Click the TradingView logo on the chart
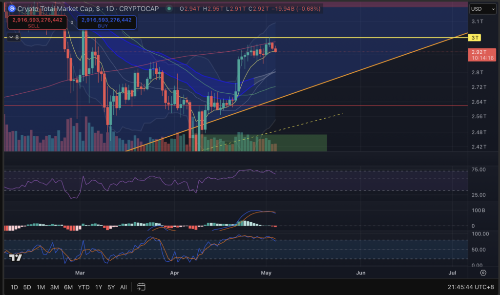Screen dimensions: 500x295 click(15, 258)
